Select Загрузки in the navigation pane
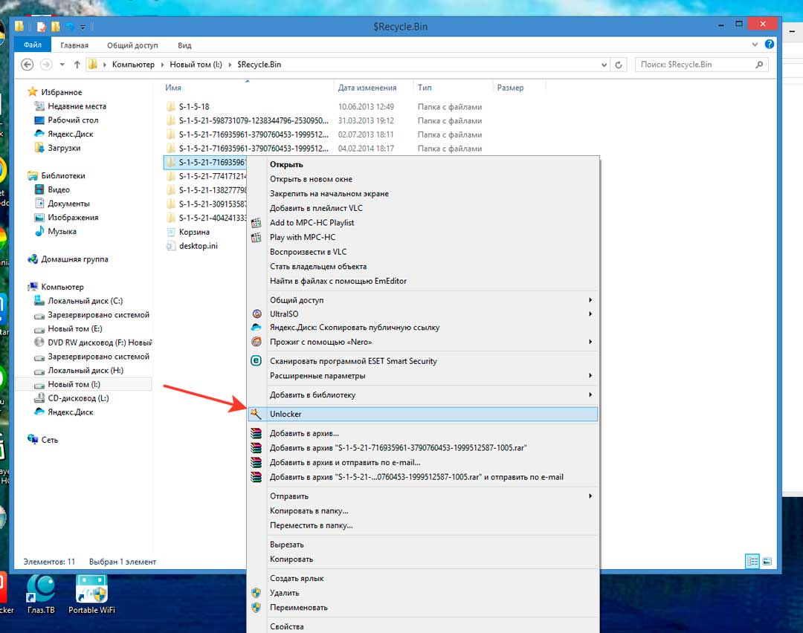 tap(64, 147)
